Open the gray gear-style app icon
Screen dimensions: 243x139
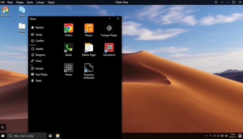click(x=69, y=68)
